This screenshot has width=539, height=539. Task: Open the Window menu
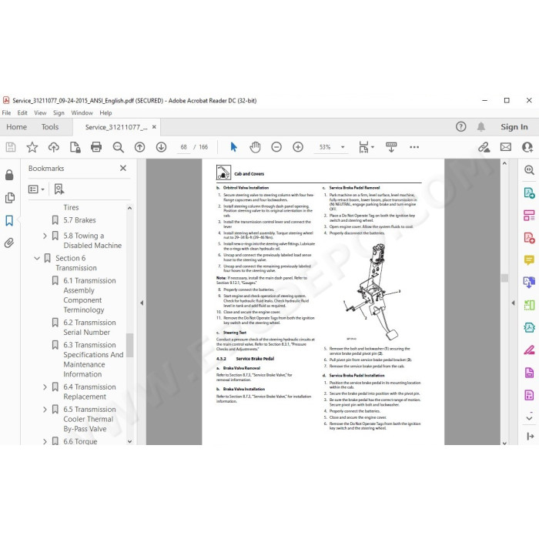(82, 112)
